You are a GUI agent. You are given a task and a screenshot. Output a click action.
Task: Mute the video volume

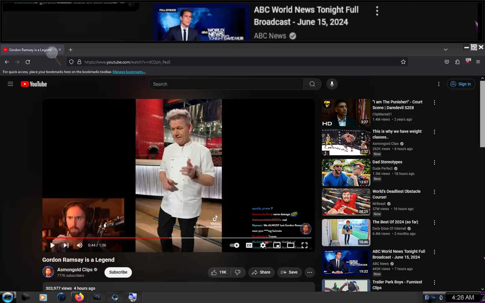[80, 245]
